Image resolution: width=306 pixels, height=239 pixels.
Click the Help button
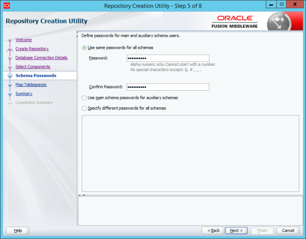click(18, 230)
